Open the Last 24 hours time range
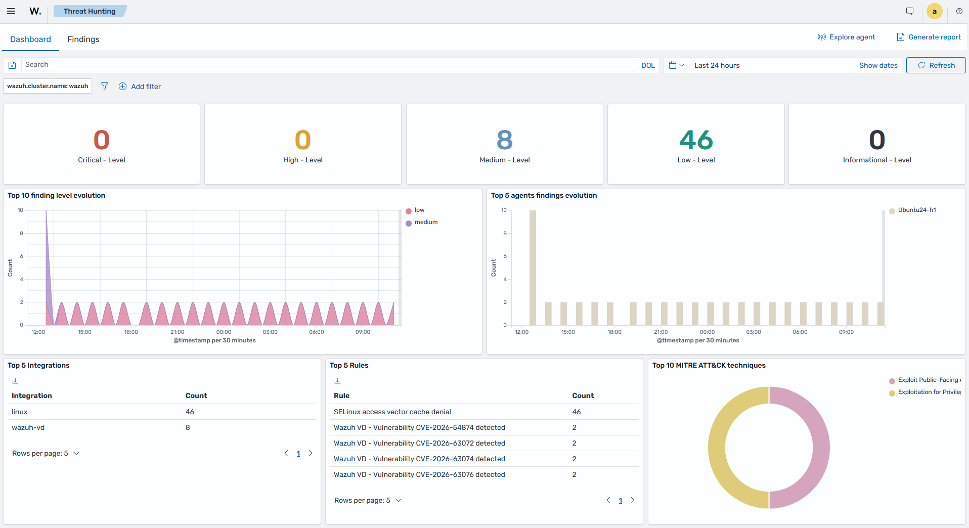 [x=717, y=65]
